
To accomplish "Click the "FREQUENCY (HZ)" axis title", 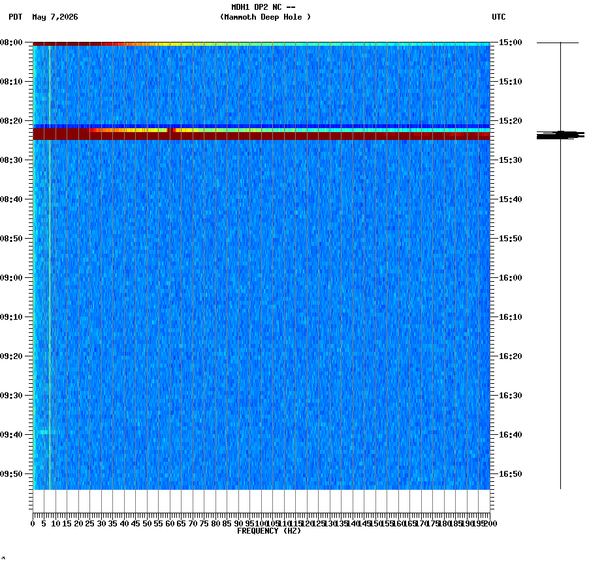I will [x=269, y=531].
